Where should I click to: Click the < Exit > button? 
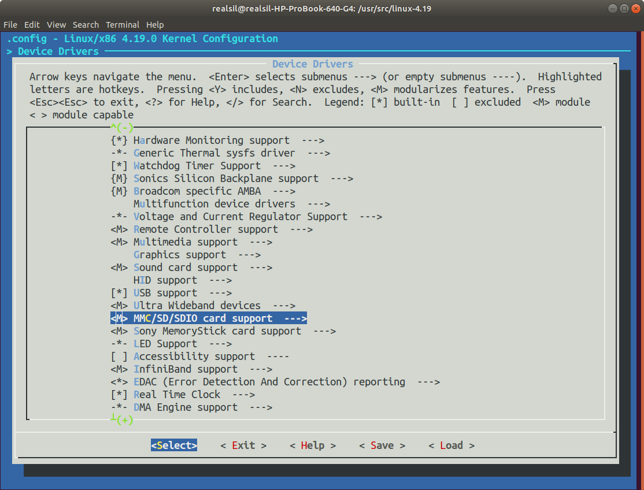(243, 446)
